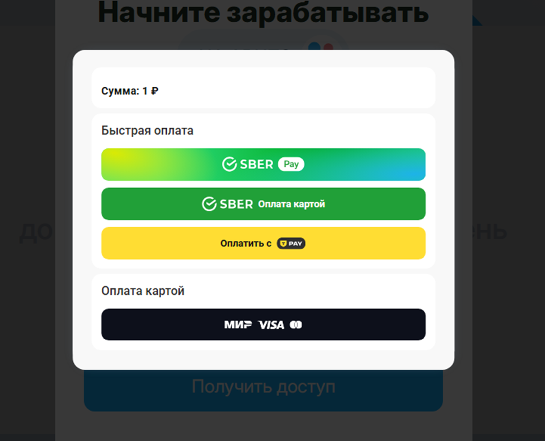Click the Оплата картой label inside green button
The image size is (545, 441).
[x=292, y=204]
